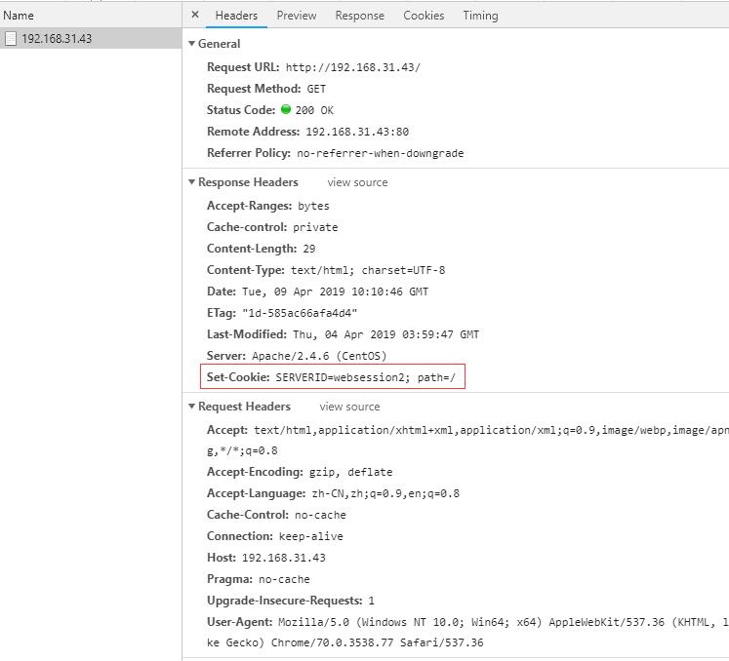Collapse the Request Headers section
This screenshot has height=661, width=729.
(191, 407)
